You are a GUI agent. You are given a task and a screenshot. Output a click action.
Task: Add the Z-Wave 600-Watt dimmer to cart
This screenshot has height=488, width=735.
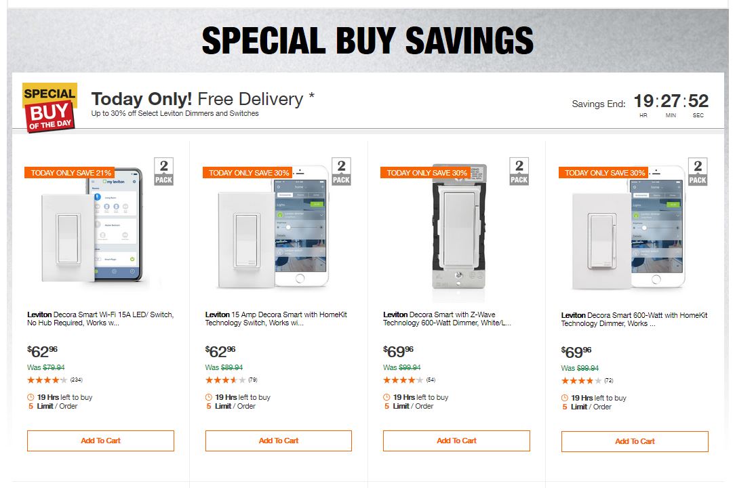point(456,441)
